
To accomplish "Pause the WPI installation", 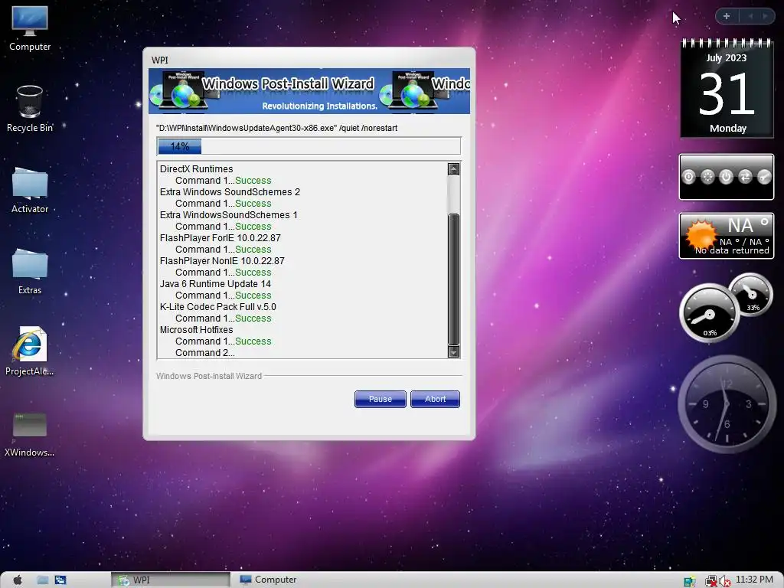I will coord(380,399).
